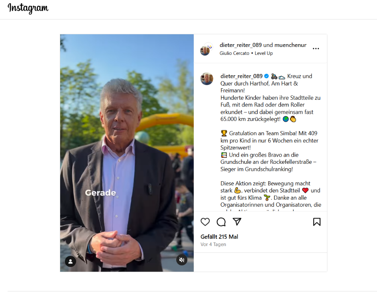Open the muenchenur profile link
377x293 pixels.
pyautogui.click(x=290, y=45)
